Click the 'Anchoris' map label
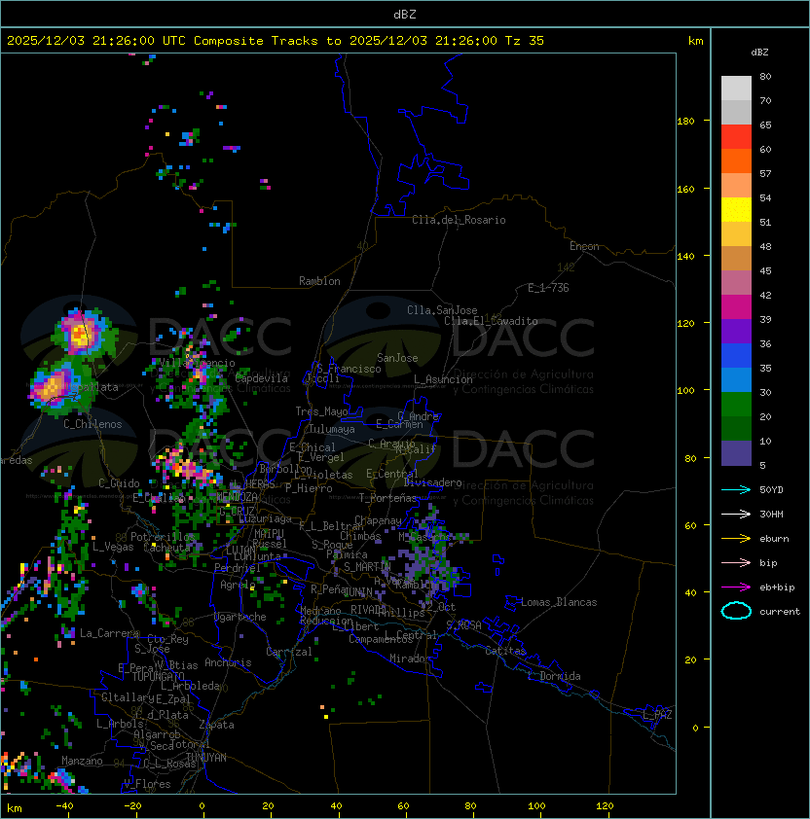 click(x=228, y=662)
